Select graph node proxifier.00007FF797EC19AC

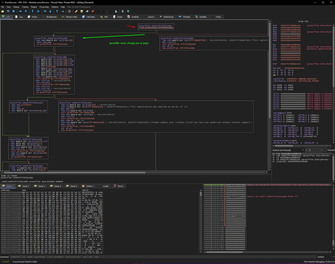tap(54, 41)
